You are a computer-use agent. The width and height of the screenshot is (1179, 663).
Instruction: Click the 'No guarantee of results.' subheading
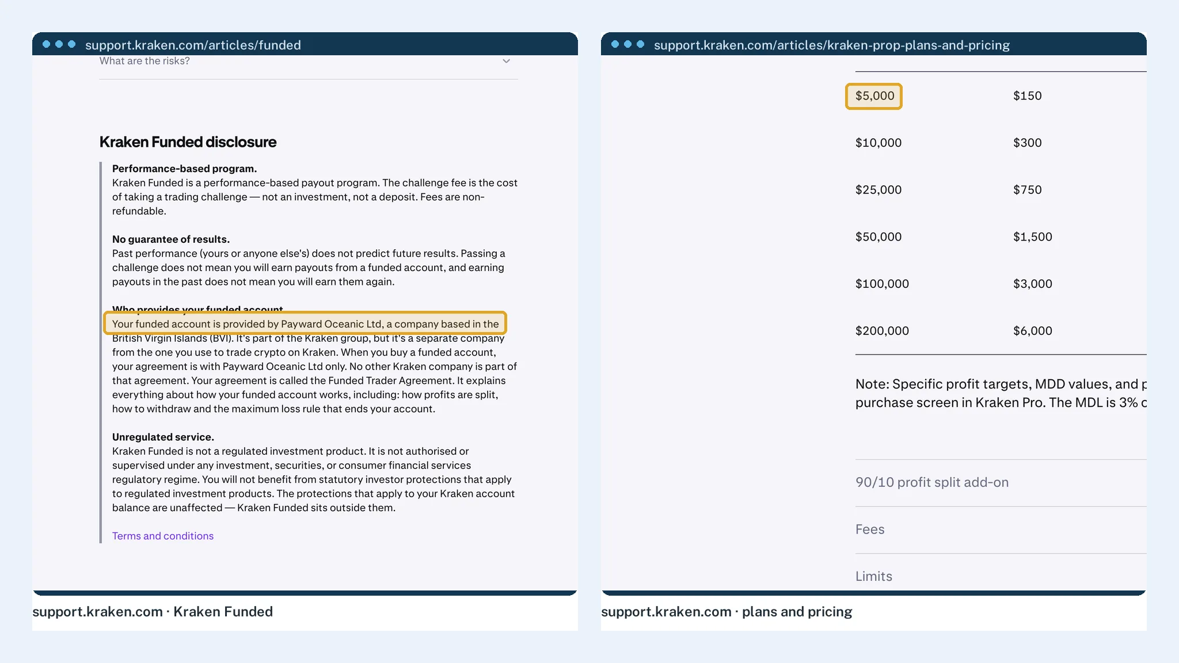coord(171,239)
